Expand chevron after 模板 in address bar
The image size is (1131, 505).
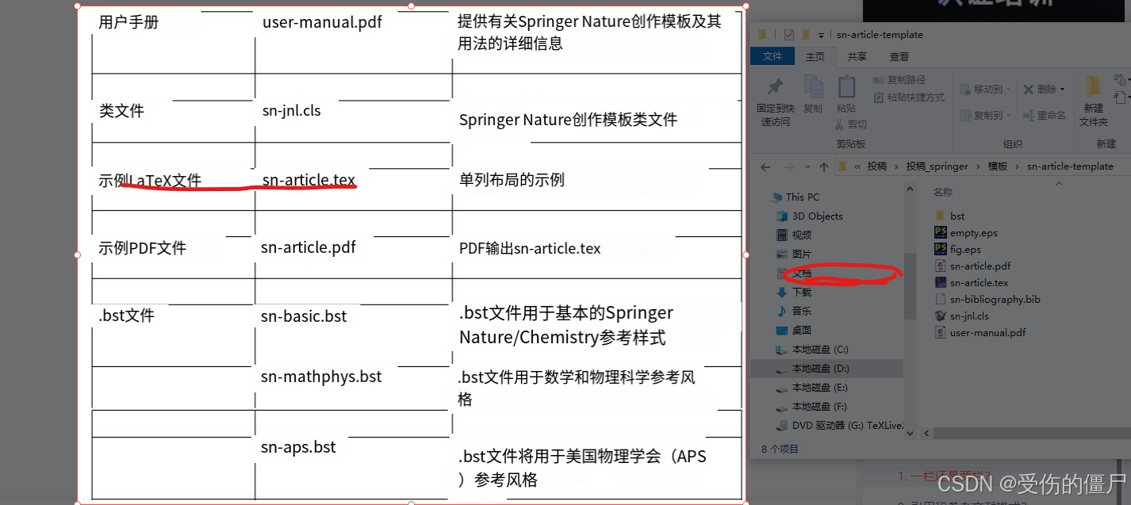coord(1016,166)
